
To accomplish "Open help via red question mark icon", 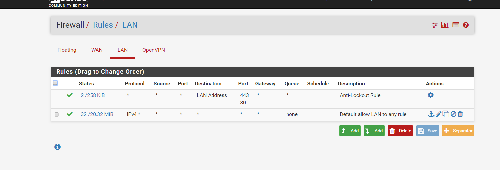I will click(x=466, y=25).
